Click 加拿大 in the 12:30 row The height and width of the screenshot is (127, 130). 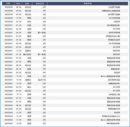(x=28, y=51)
